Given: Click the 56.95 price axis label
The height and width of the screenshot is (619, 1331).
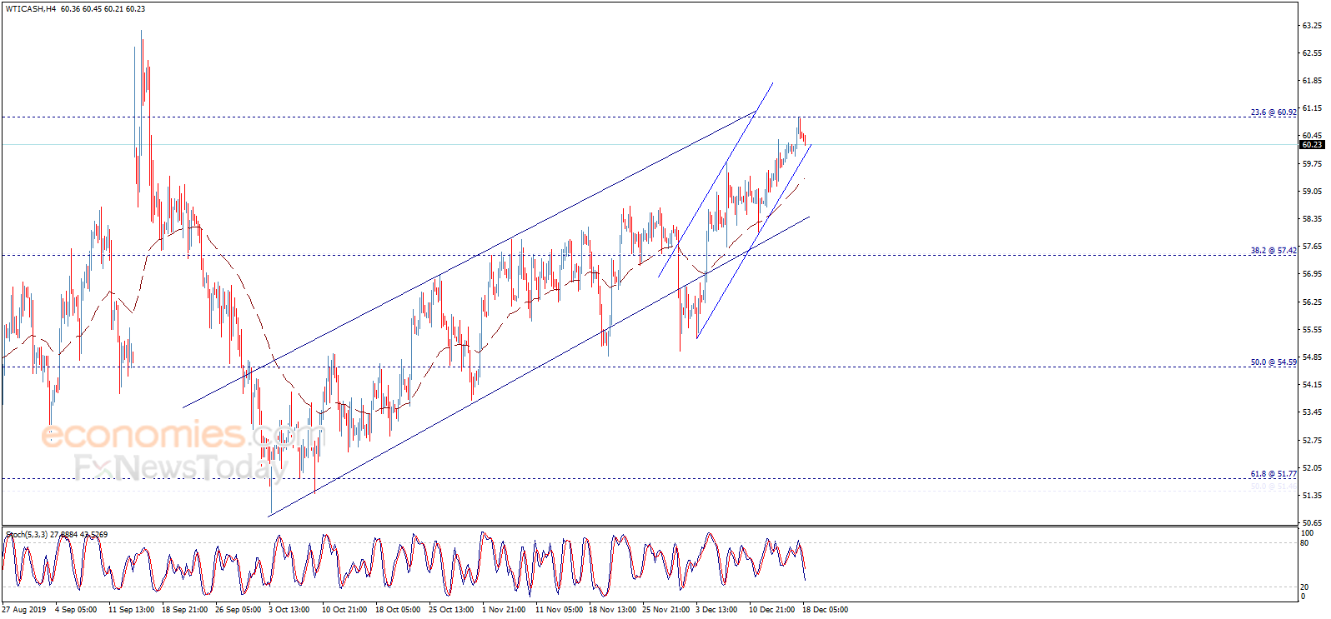Looking at the screenshot, I should [1312, 274].
